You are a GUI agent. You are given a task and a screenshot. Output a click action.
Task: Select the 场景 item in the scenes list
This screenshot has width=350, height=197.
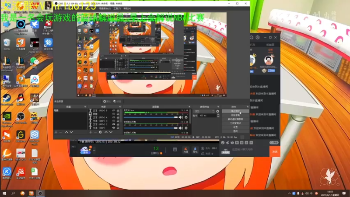(70, 110)
